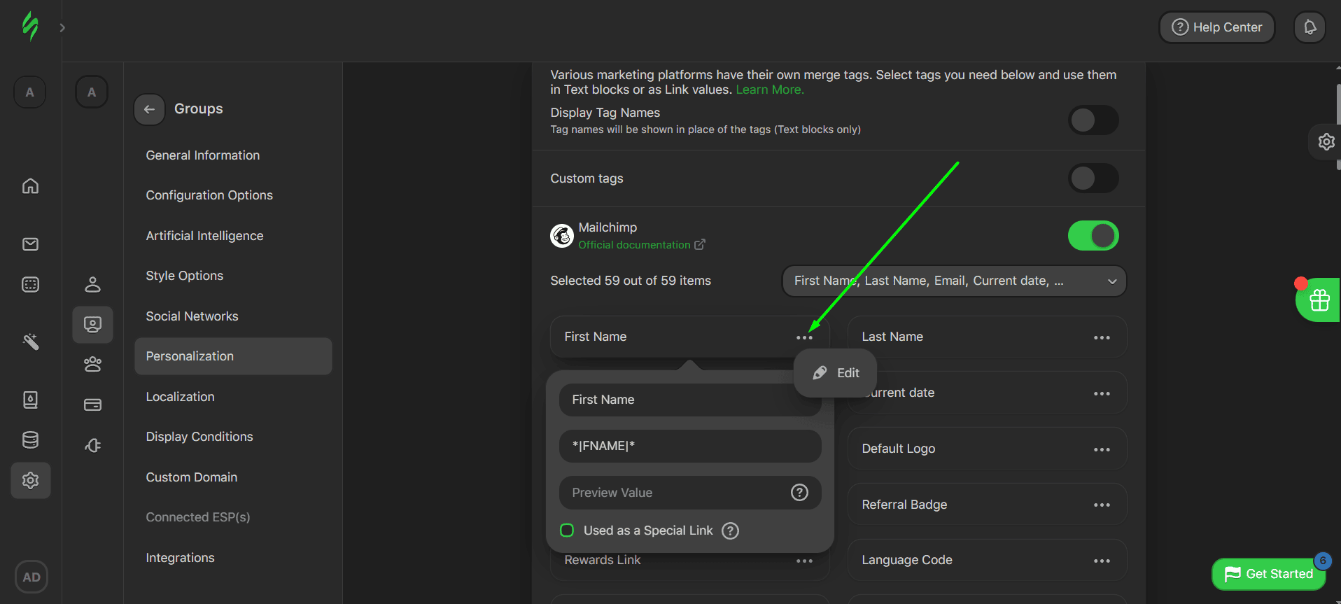This screenshot has height=604, width=1341.
Task: Show Special Link help question icon
Action: pyautogui.click(x=730, y=531)
